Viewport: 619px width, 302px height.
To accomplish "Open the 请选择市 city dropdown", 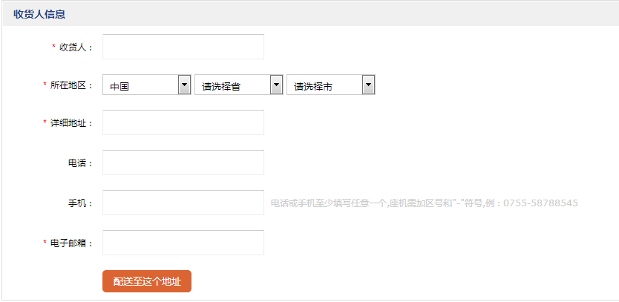I will click(324, 86).
